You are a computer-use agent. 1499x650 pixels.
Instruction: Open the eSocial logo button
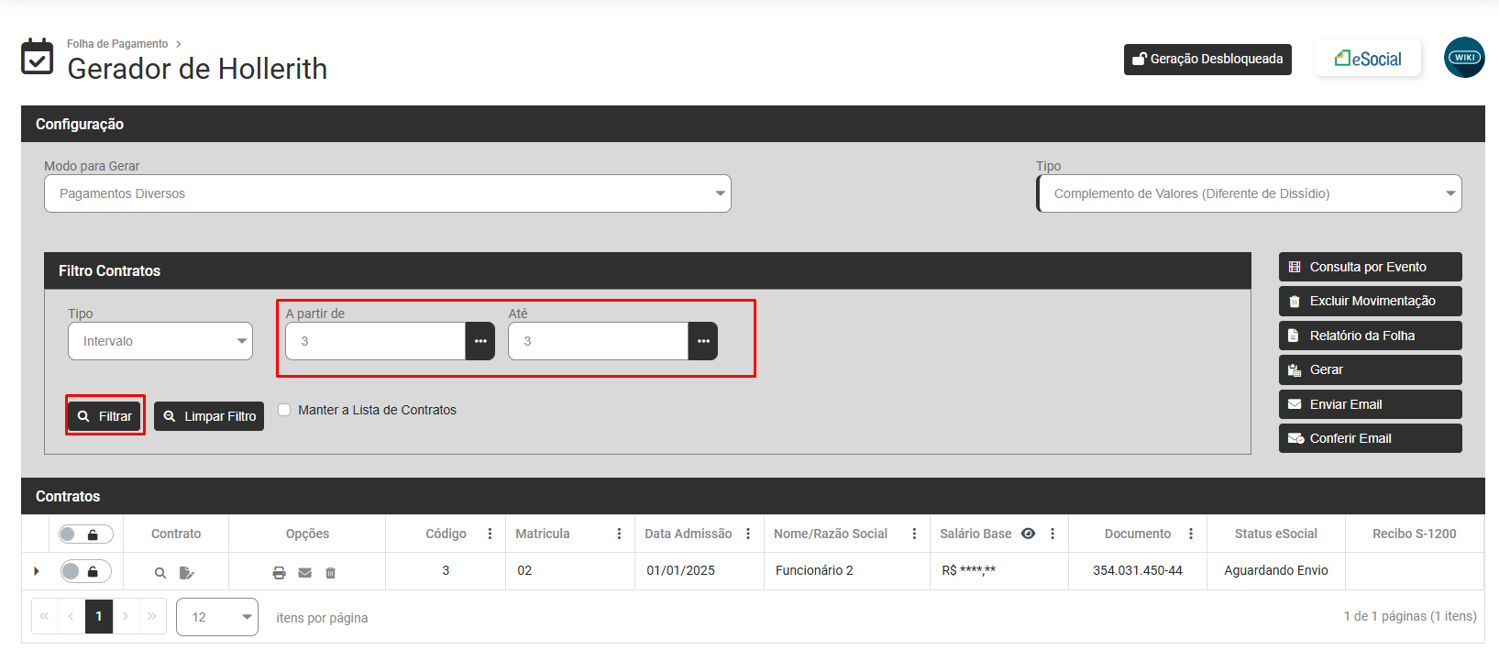1367,59
